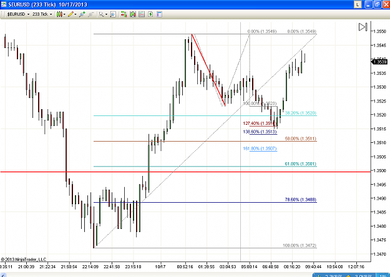390x277 pixels.
Task: Click the zoom in magnifier icon
Action: point(82,14)
